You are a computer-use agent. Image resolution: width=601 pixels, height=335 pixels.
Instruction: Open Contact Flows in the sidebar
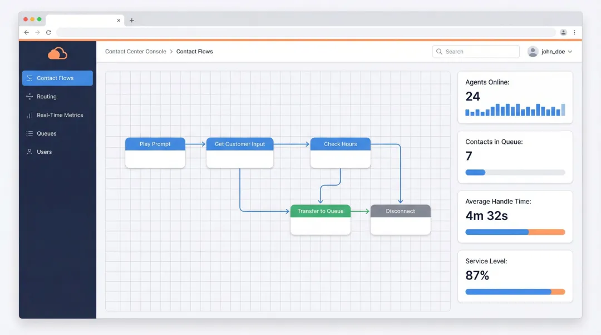[x=57, y=78]
